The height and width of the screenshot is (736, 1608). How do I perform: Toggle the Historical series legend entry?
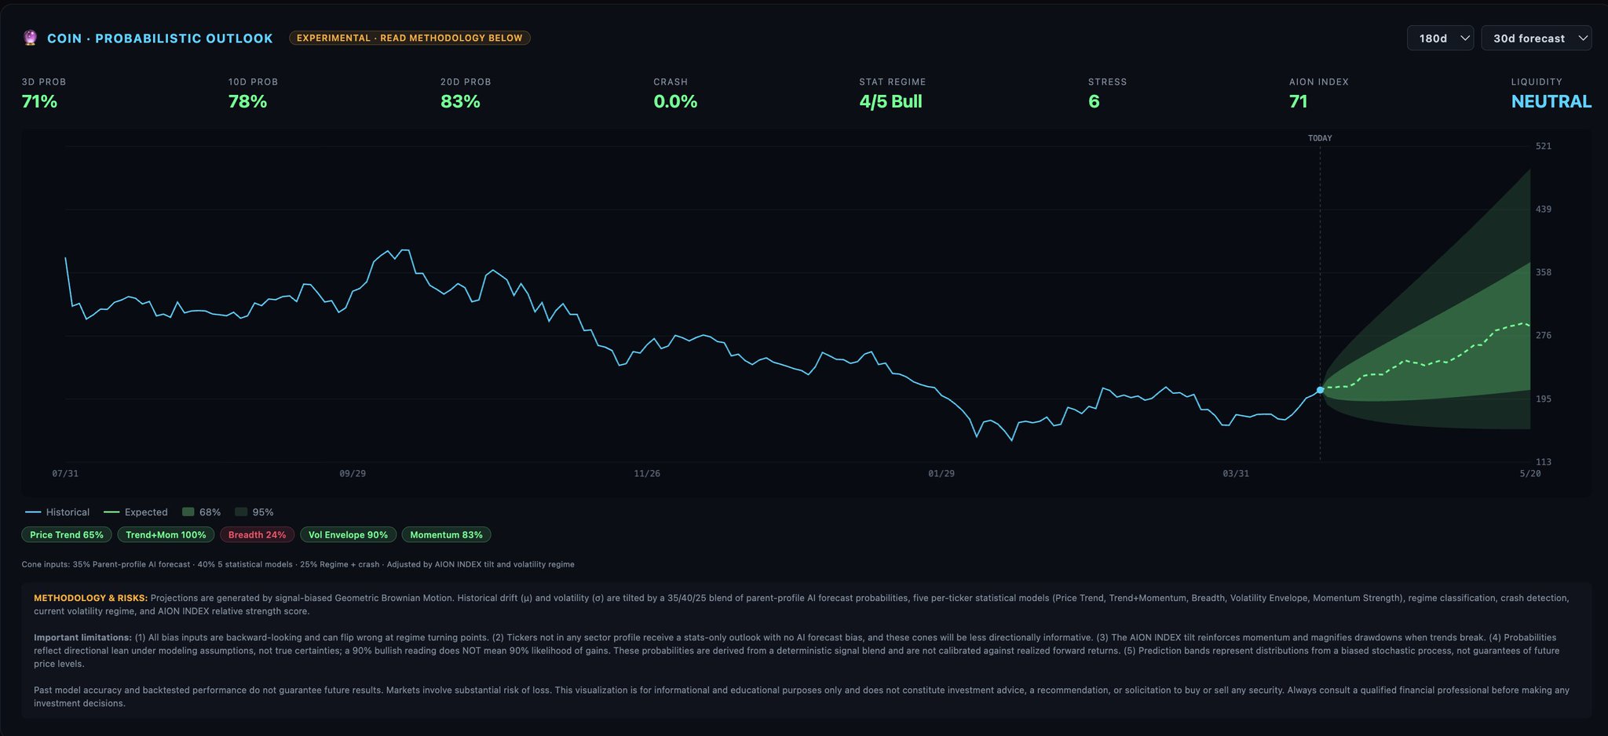58,512
